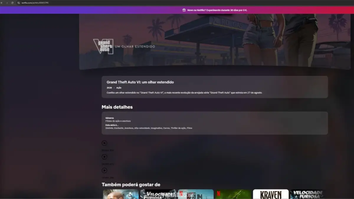
Task: Open the Kraven recommendation thumbnail
Action: click(271, 194)
